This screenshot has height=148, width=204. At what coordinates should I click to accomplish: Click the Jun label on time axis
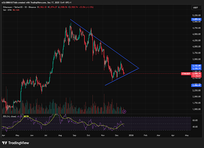(x=32, y=135)
